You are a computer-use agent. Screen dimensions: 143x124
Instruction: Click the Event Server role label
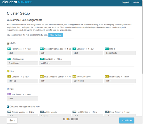tap(115, 112)
